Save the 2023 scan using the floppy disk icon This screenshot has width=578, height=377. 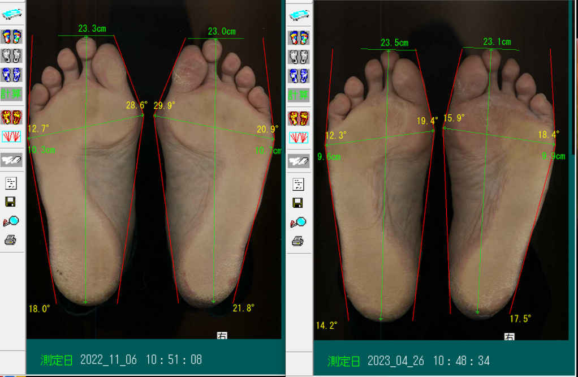[298, 203]
